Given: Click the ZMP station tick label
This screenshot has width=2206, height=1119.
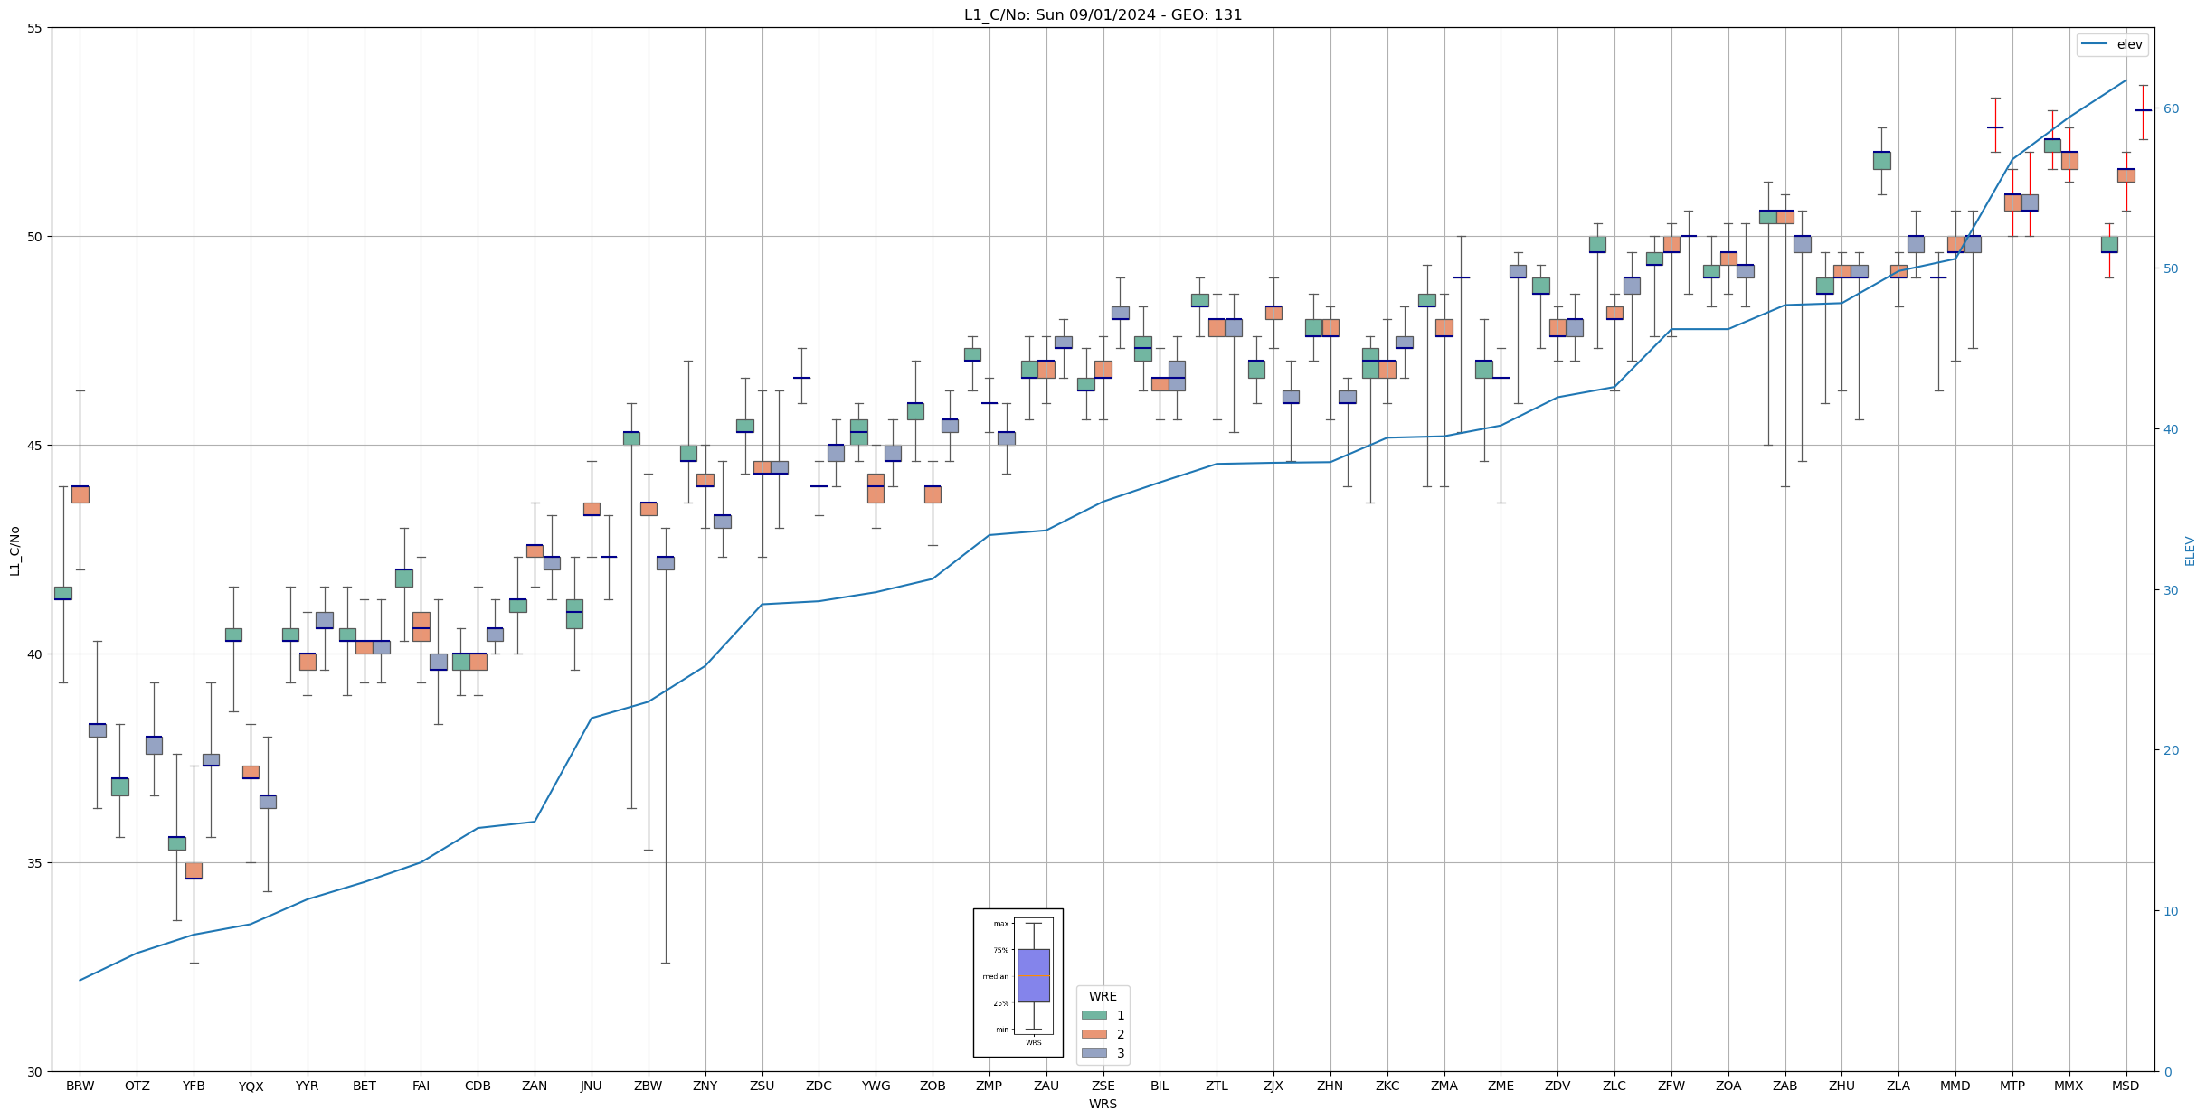Looking at the screenshot, I should pos(989,1086).
